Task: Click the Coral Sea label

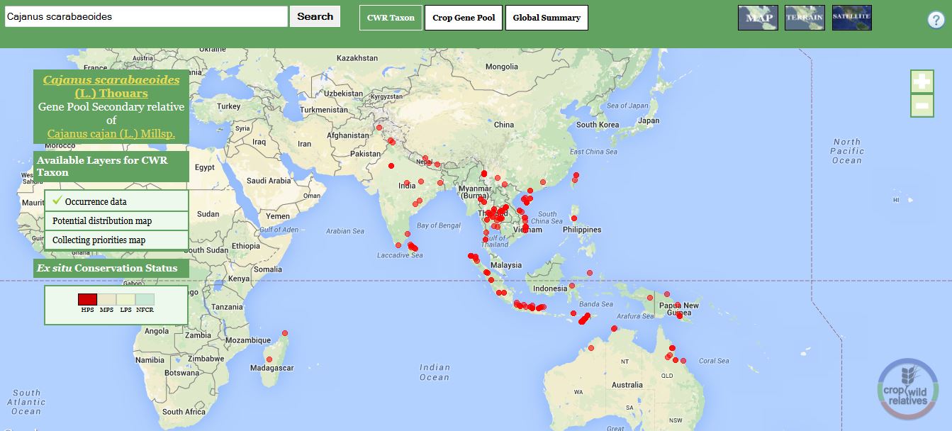Action: tap(714, 361)
